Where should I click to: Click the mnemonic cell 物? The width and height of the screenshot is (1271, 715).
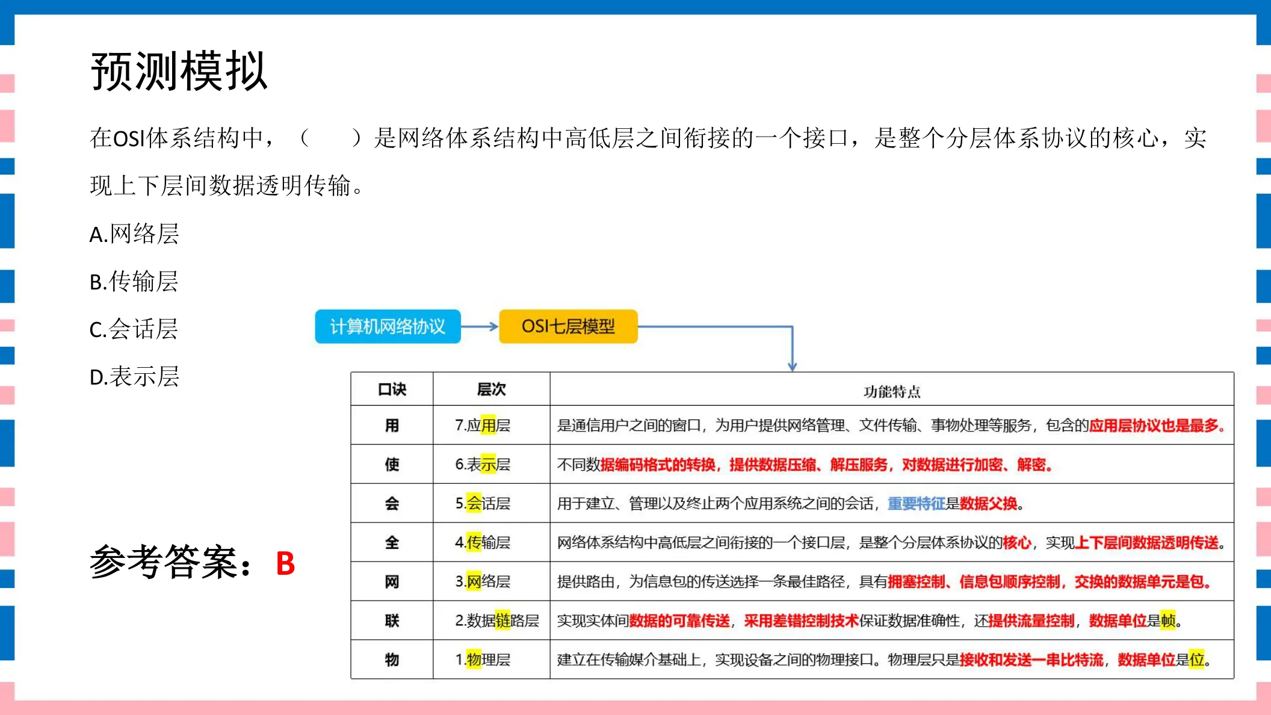(392, 660)
